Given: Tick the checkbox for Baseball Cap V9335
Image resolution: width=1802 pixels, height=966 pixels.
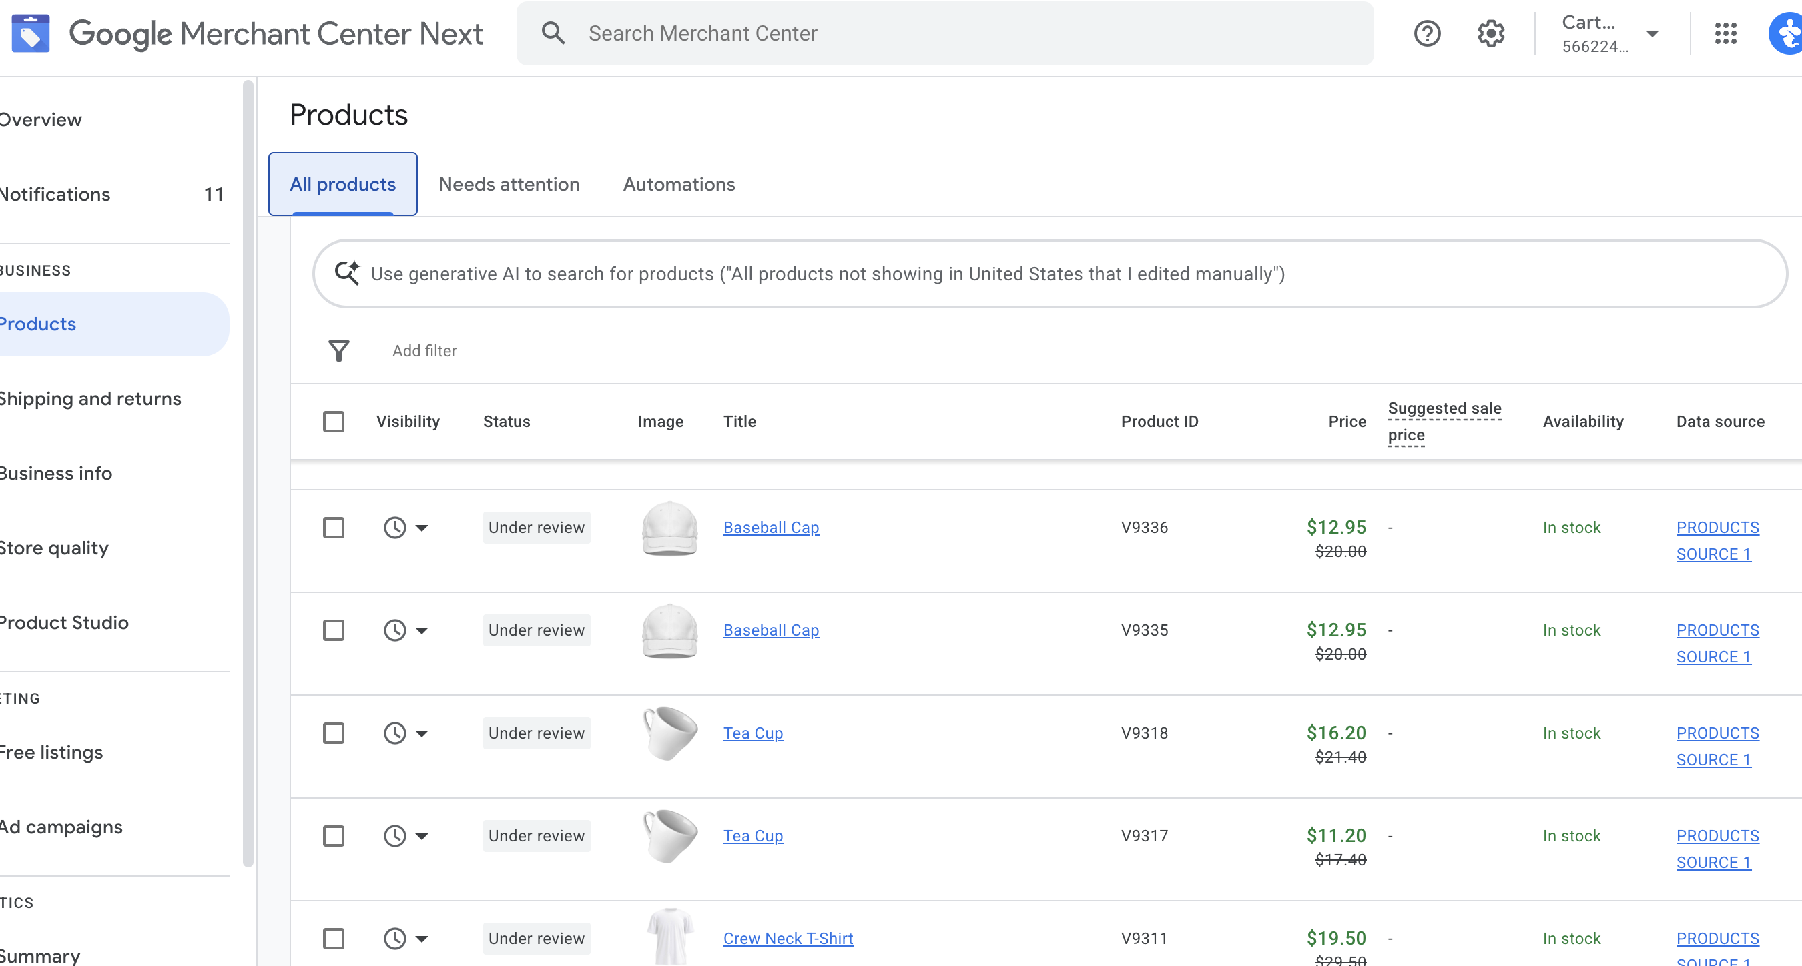Looking at the screenshot, I should coord(334,630).
